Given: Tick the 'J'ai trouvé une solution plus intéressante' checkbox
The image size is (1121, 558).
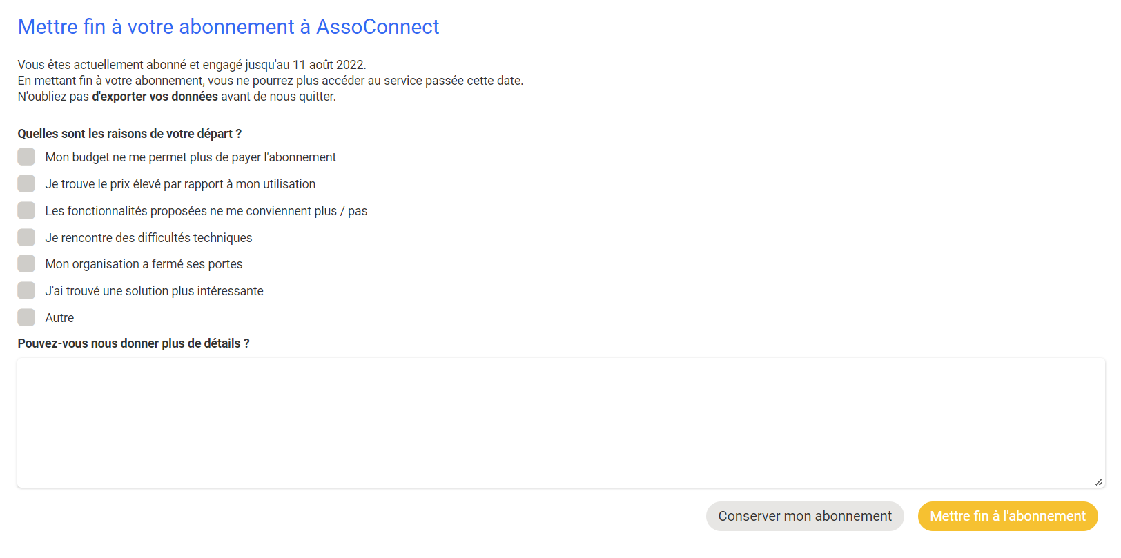Looking at the screenshot, I should [26, 290].
